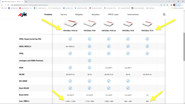Click the AVM logo
The width and height of the screenshot is (185, 104).
point(22,15)
